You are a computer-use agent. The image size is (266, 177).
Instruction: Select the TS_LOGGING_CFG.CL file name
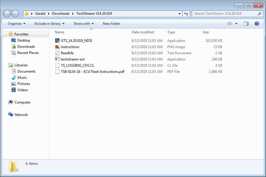77,65
